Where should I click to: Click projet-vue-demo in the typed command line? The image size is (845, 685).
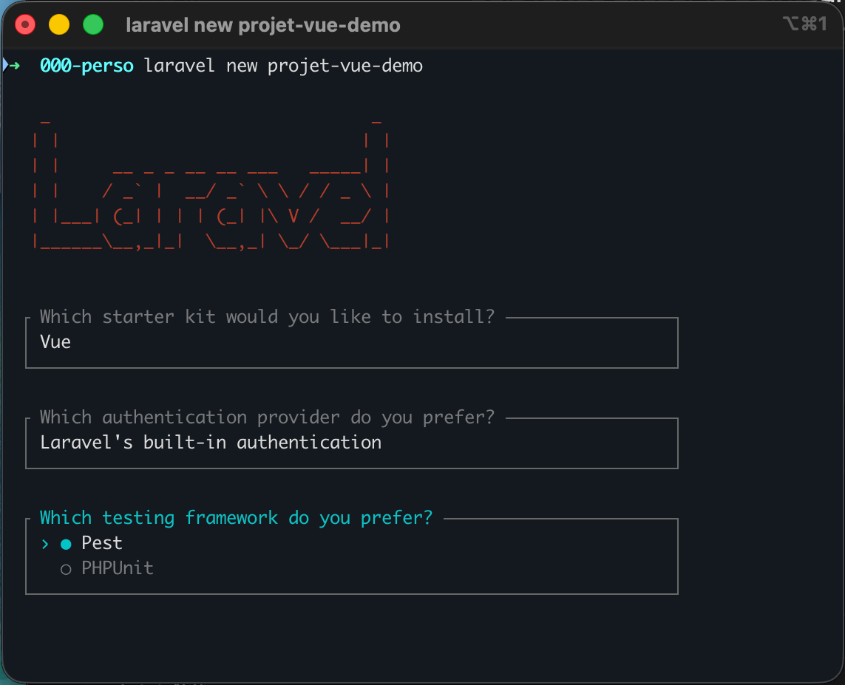pos(345,66)
